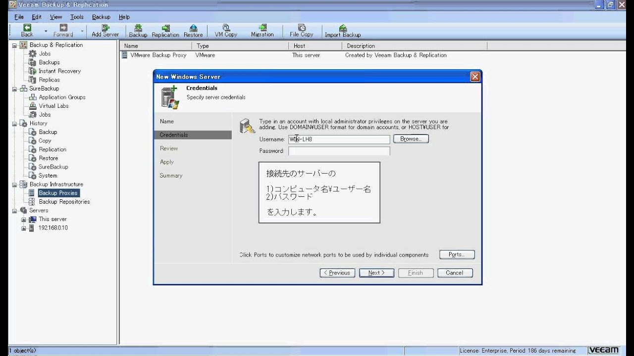Screen dimensions: 634x356
Task: Select Jobs under SureBackup
Action: (45, 115)
